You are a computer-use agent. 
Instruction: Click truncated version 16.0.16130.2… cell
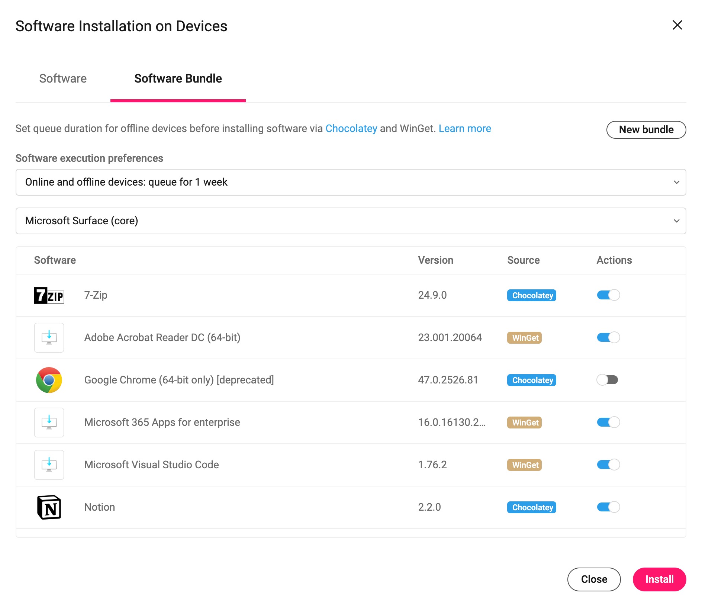coord(452,423)
